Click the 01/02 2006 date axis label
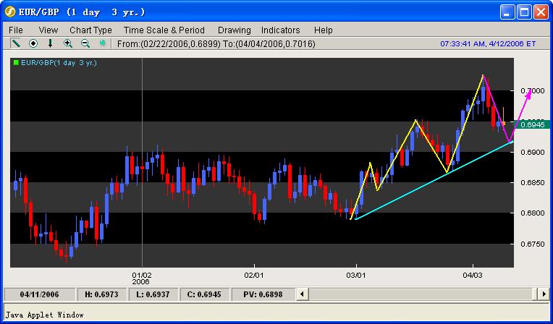 point(142,278)
